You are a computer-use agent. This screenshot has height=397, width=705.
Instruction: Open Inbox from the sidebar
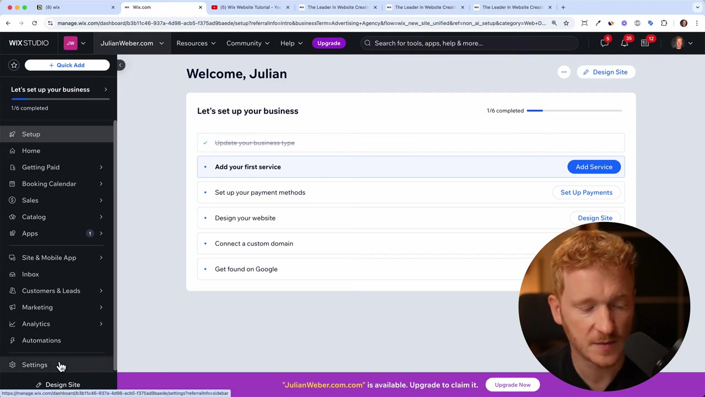pyautogui.click(x=58, y=274)
